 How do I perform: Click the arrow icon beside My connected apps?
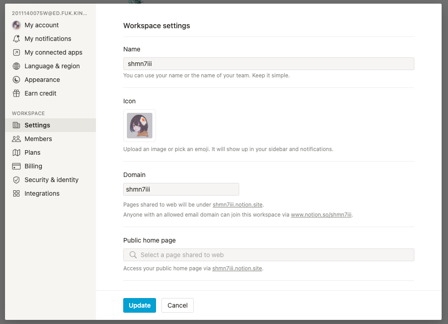pos(16,52)
